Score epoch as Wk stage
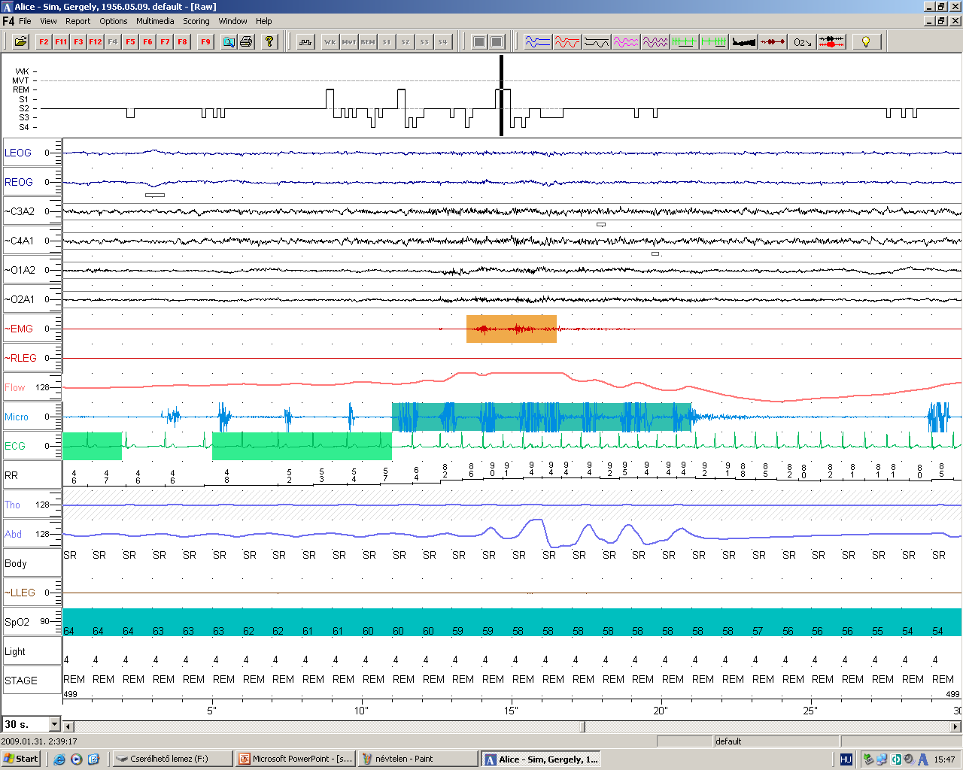The height and width of the screenshot is (770, 963). 330,42
